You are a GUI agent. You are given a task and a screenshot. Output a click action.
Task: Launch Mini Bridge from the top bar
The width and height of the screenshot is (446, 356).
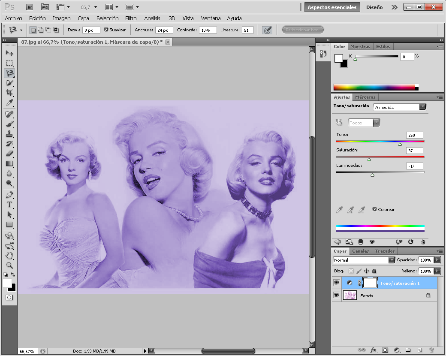pyautogui.click(x=45, y=7)
